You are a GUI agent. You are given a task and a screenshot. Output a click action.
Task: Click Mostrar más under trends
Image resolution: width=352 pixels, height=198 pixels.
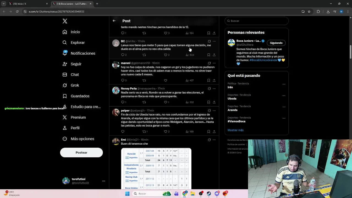pos(235,130)
